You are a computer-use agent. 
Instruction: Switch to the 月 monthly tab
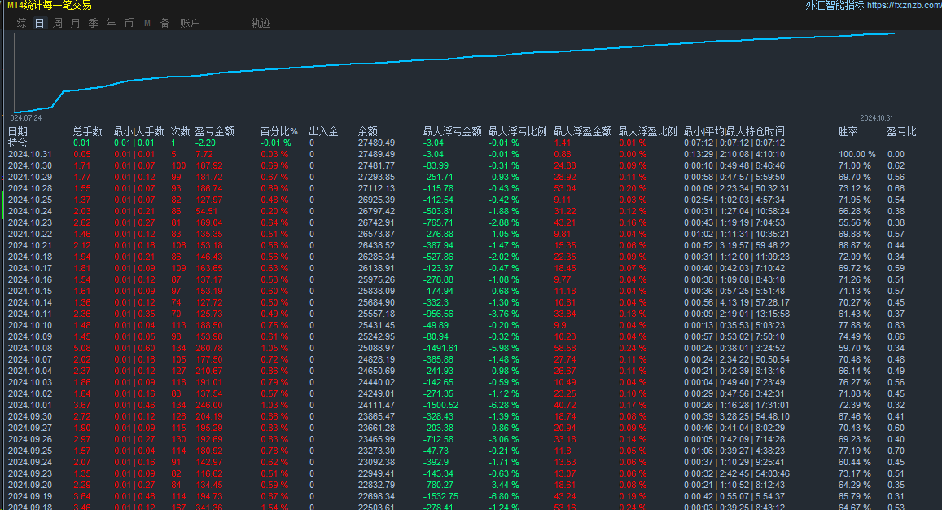coord(76,23)
